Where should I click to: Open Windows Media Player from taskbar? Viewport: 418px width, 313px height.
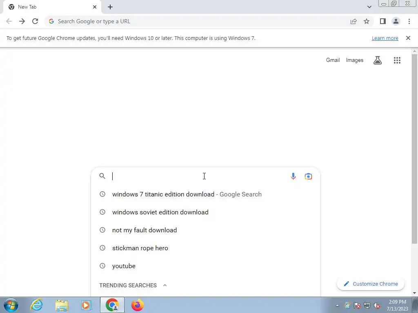87,305
